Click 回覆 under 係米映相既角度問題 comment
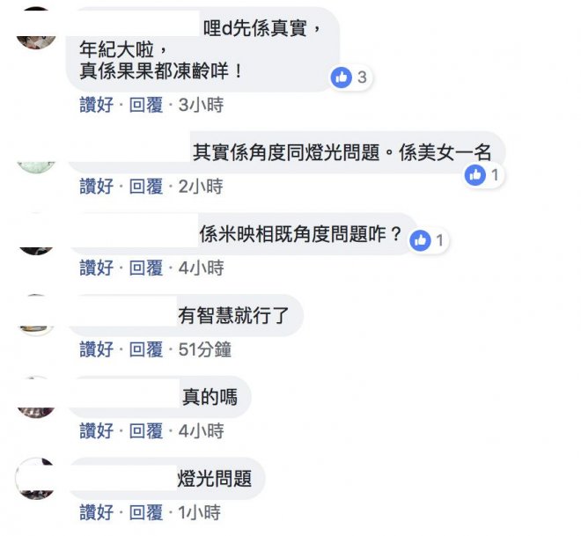Screen dimensions: 581x536 [x=146, y=268]
